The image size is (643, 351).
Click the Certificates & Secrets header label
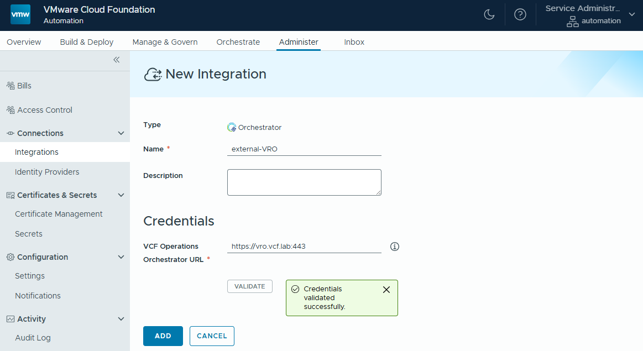57,195
